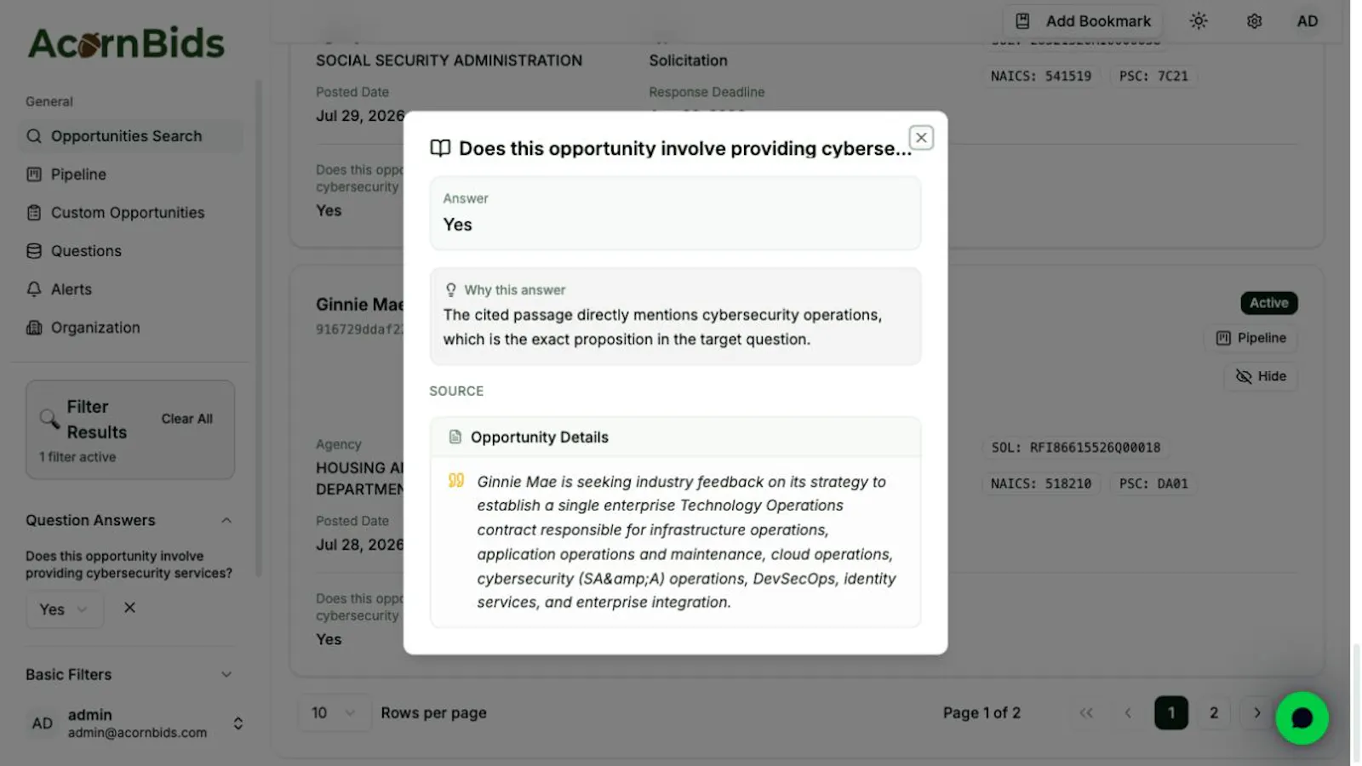Click the 1 filter active label

click(77, 457)
